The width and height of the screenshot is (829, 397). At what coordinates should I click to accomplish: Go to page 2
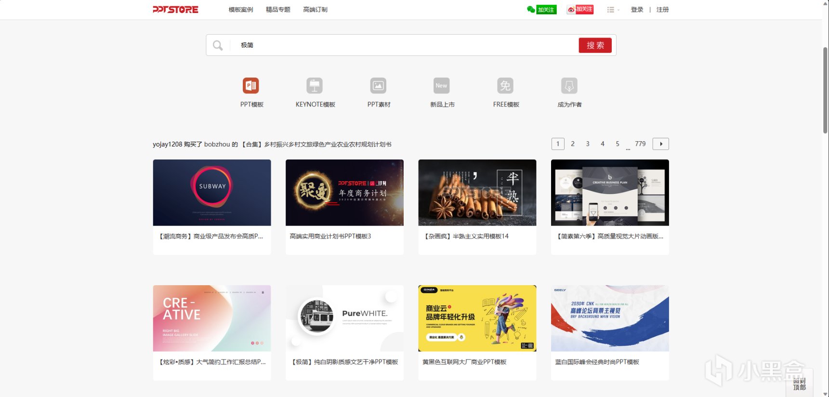click(x=573, y=144)
